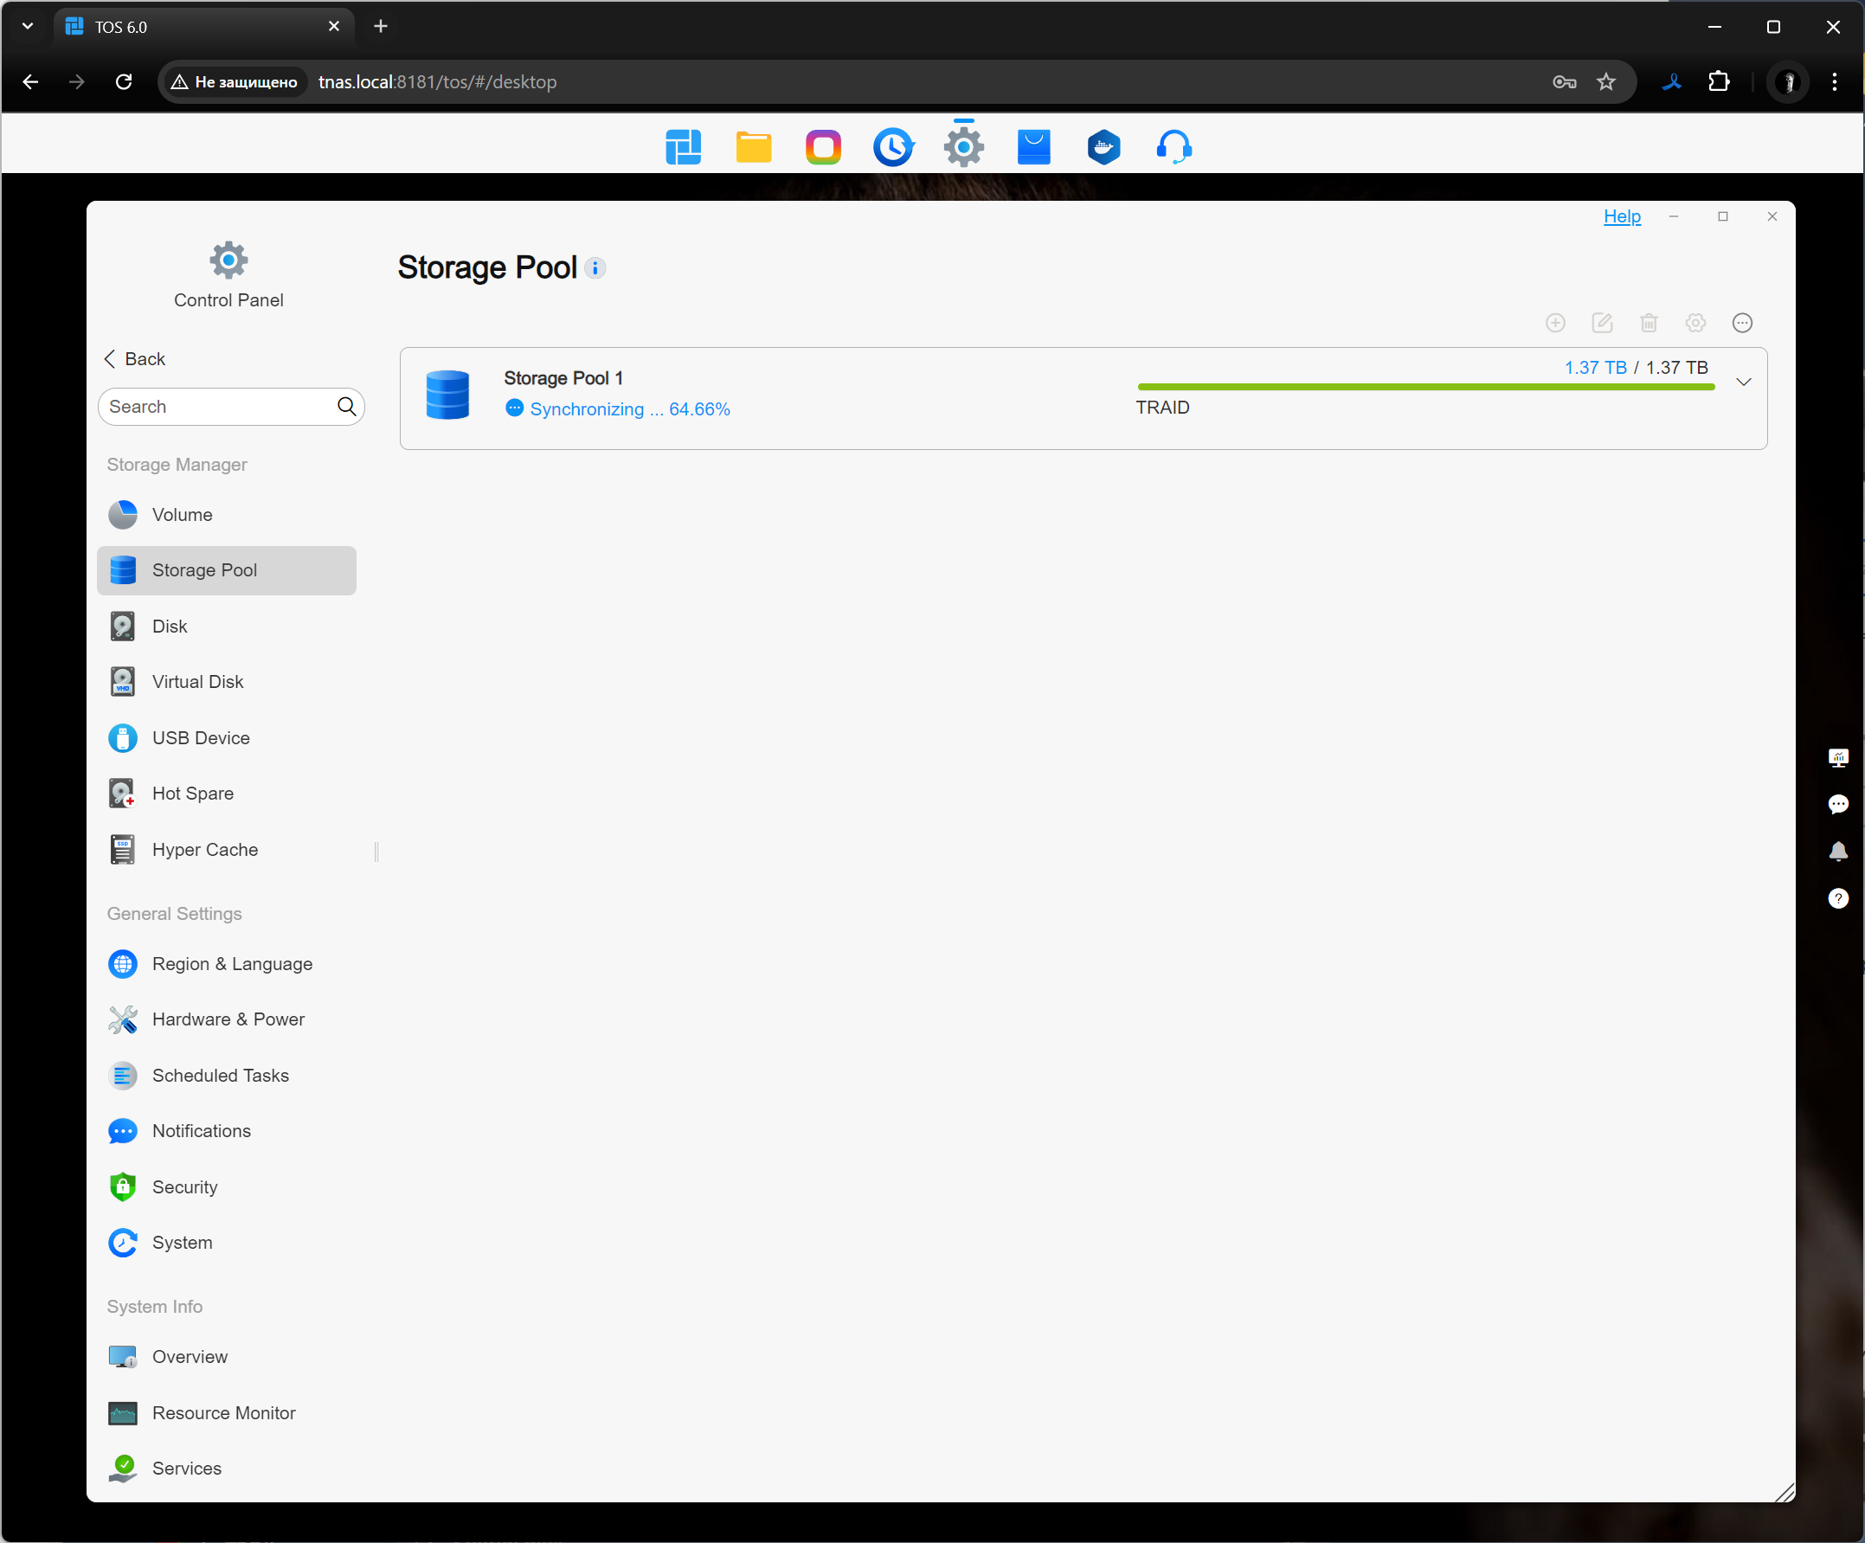1865x1543 pixels.
Task: Open the browser profile avatar
Action: [x=1788, y=81]
